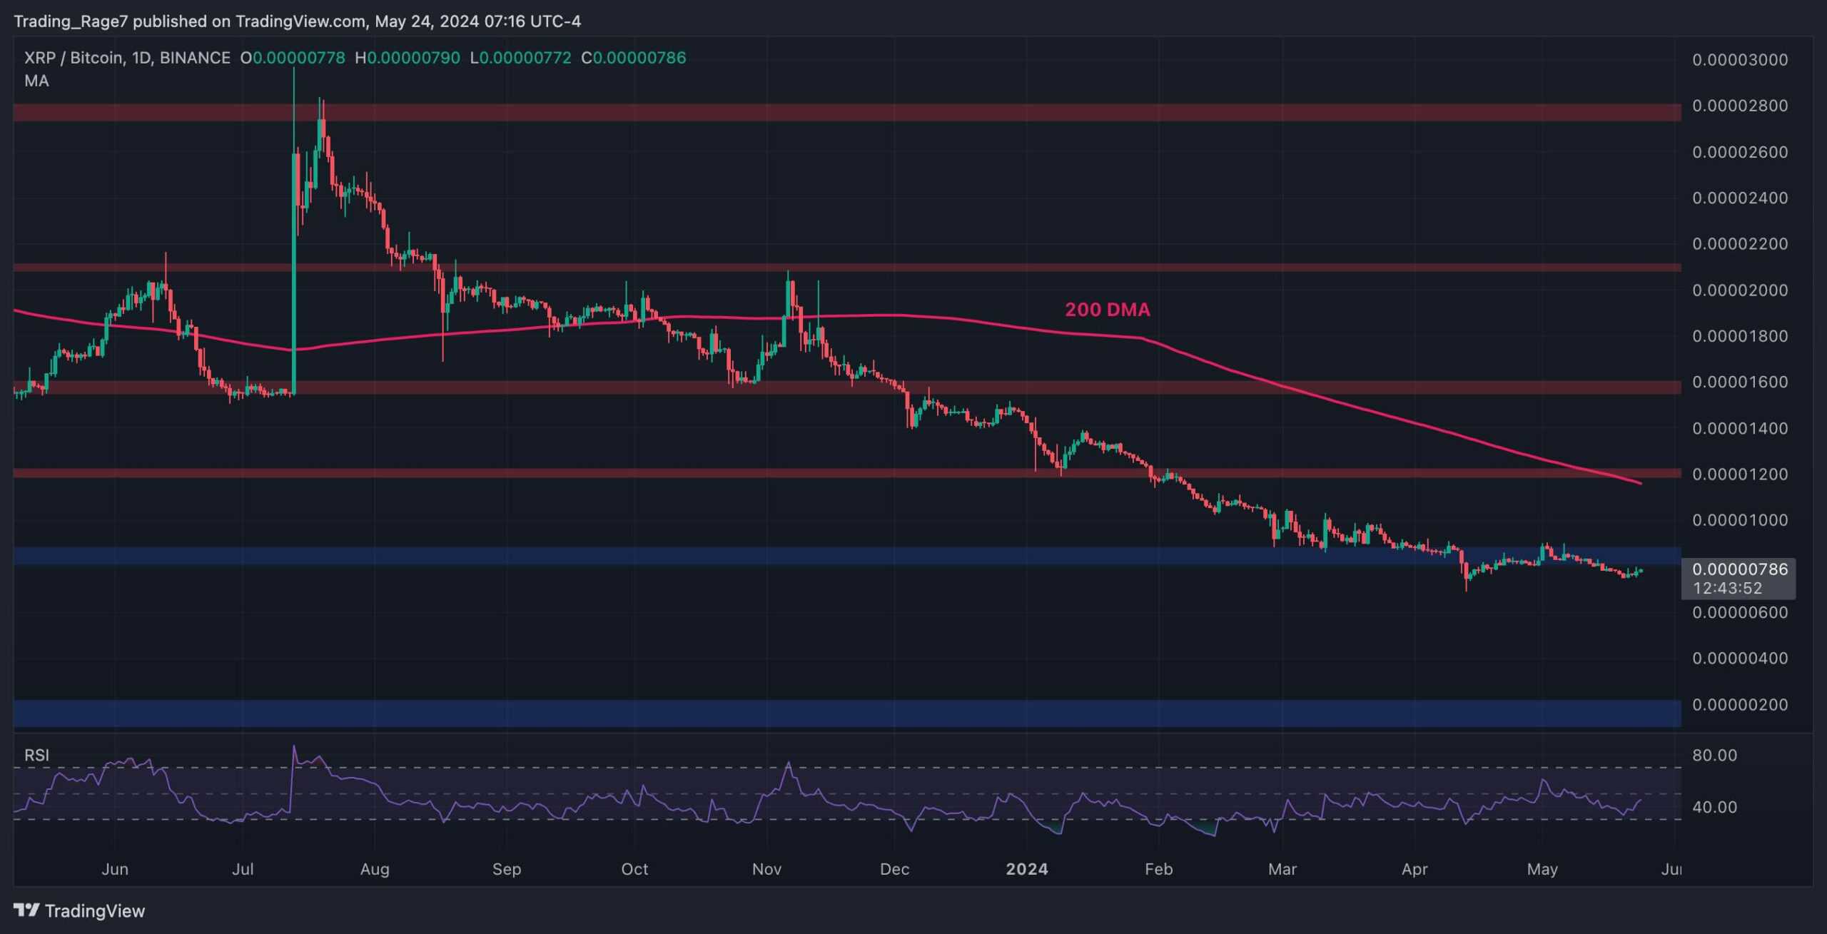Click the 0.00002200 price axis label

coord(1740,244)
